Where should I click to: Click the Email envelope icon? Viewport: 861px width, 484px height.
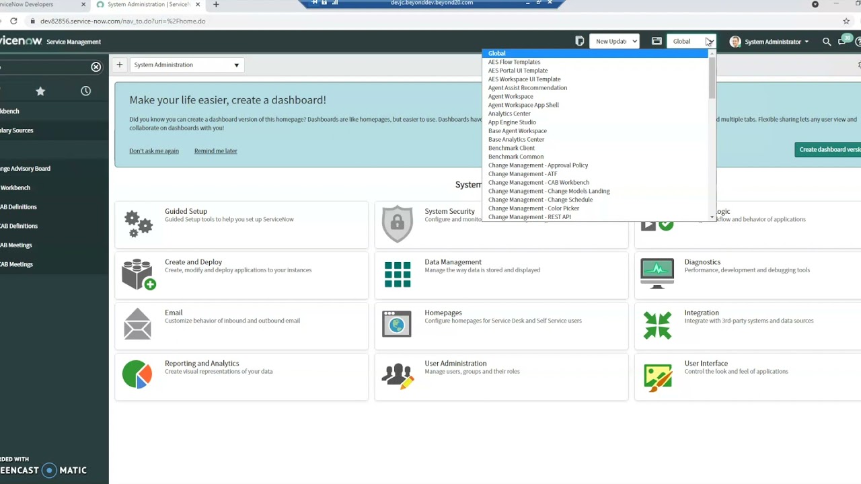138,324
